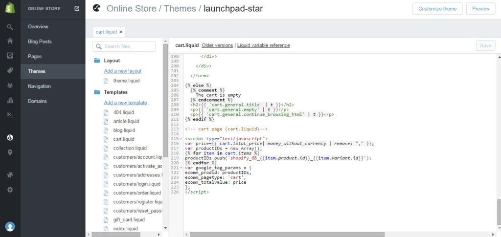501x237 pixels.
Task: Open collection.liquid template file
Action: point(130,149)
